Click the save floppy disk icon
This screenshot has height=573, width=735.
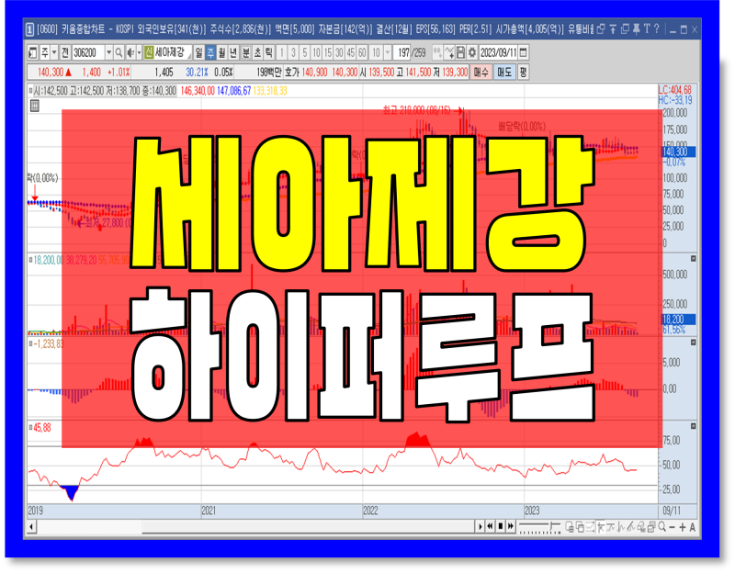tap(460, 52)
